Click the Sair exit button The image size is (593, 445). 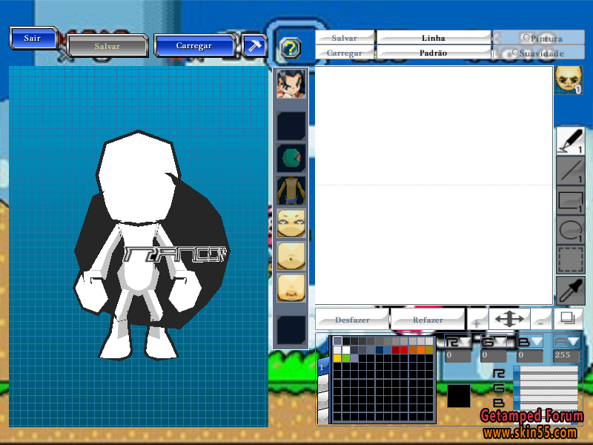(x=33, y=38)
